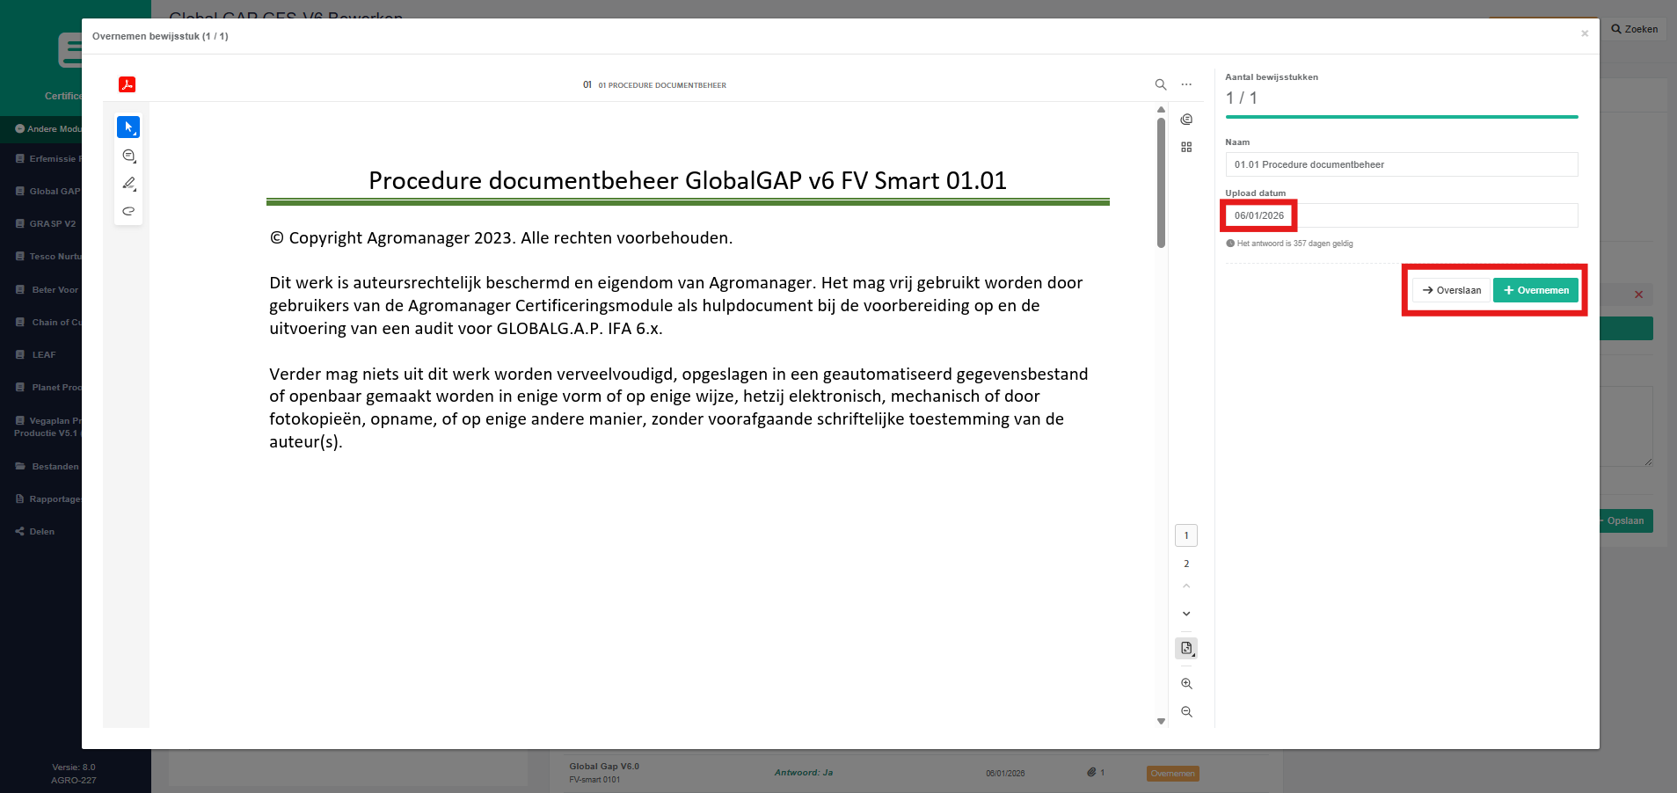Viewport: 1677px width, 793px height.
Task: Click the green Overnemen button in dialog
Action: click(x=1536, y=290)
